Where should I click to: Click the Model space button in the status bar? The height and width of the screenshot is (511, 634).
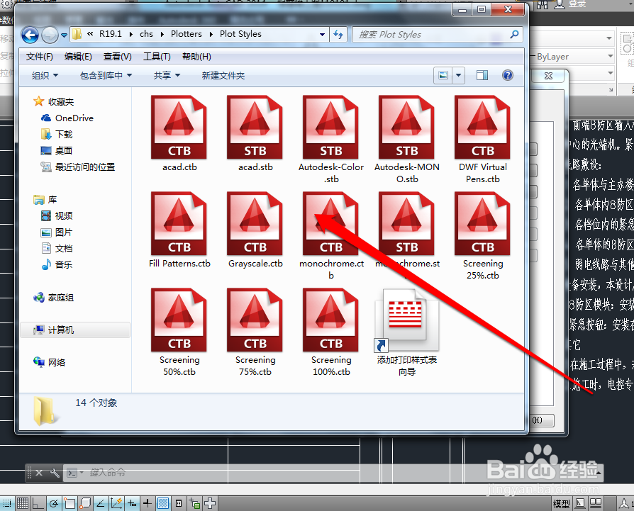click(x=561, y=503)
